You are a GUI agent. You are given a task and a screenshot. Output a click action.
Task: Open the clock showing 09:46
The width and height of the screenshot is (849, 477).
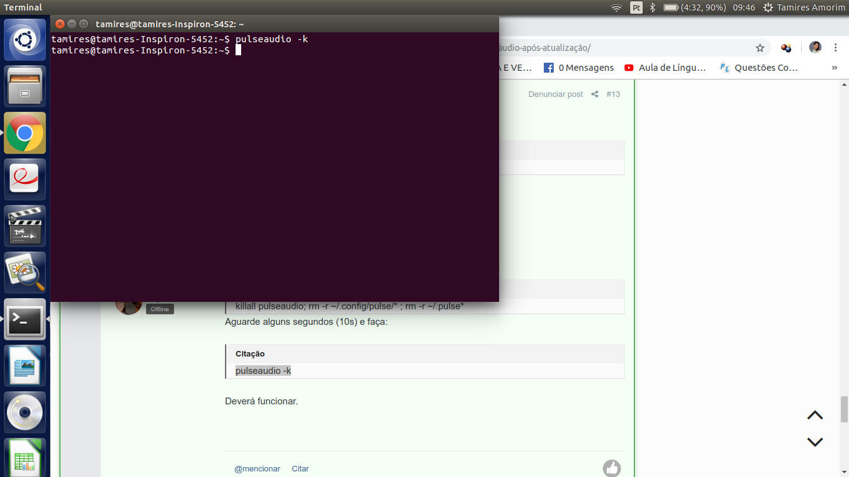(x=744, y=7)
